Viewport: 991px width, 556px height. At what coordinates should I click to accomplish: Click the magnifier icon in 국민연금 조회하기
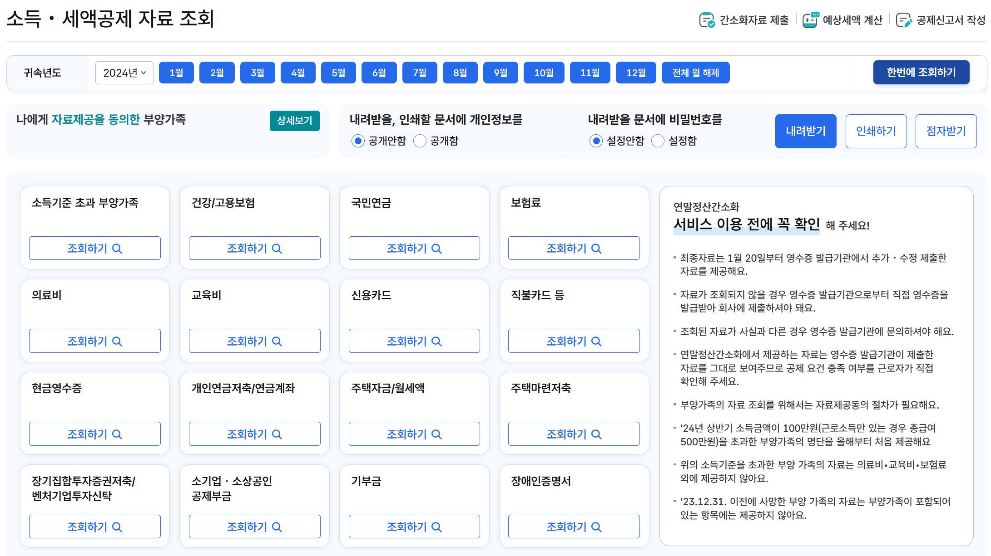pyautogui.click(x=437, y=248)
